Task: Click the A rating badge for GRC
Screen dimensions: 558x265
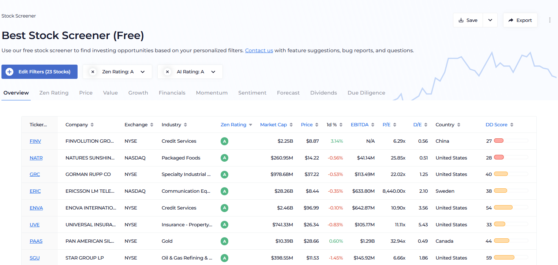Action: tap(225, 174)
